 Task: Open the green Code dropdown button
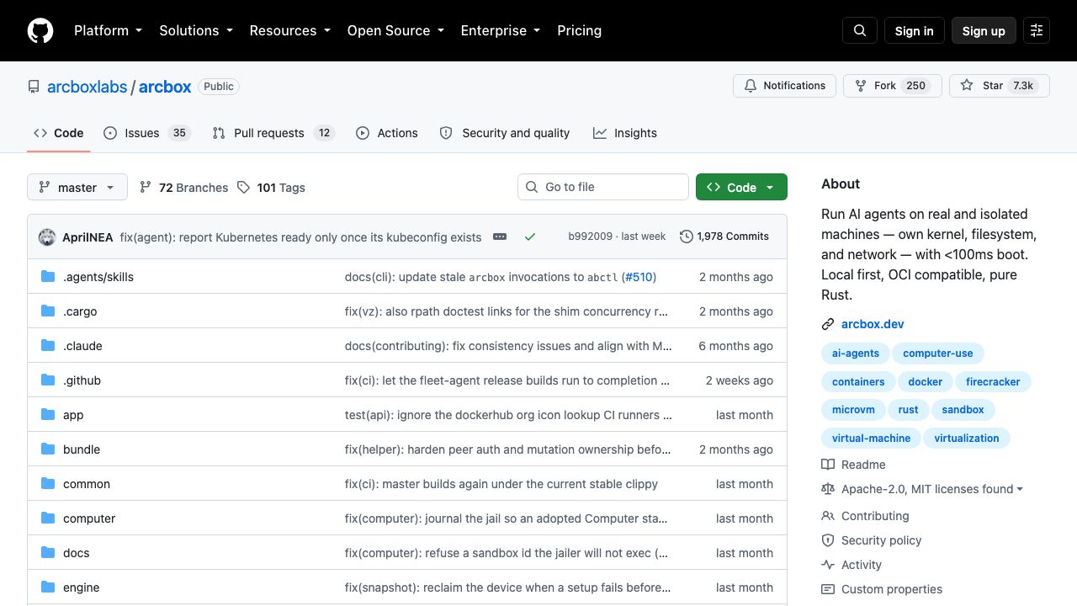(x=741, y=187)
